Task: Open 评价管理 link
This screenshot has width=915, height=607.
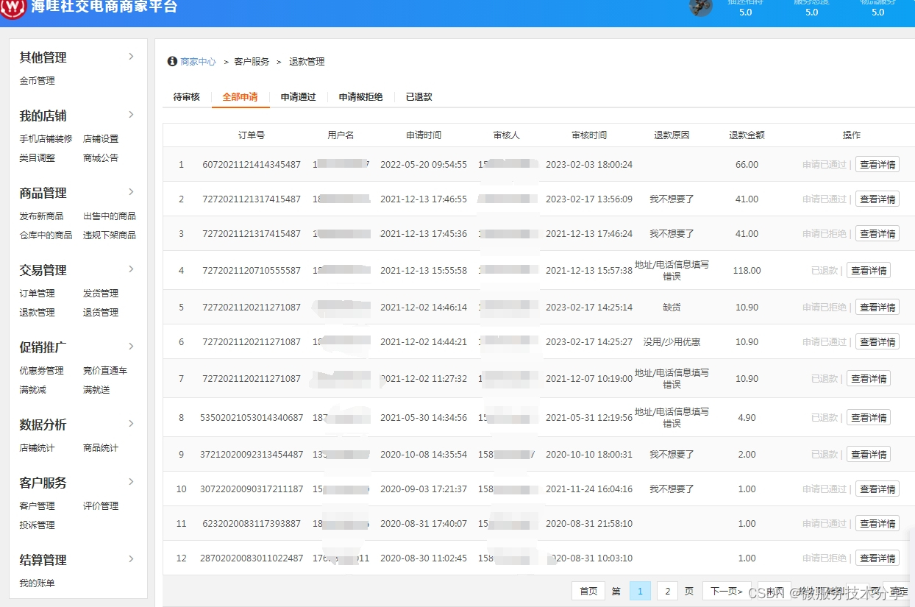Action: tap(101, 506)
